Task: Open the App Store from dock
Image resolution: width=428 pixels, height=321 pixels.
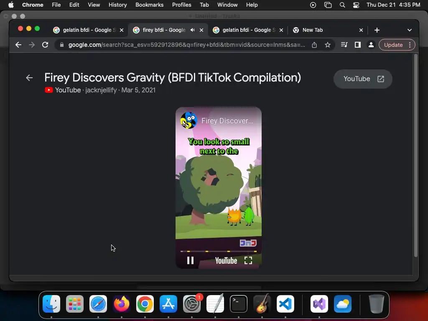Action: click(x=168, y=304)
